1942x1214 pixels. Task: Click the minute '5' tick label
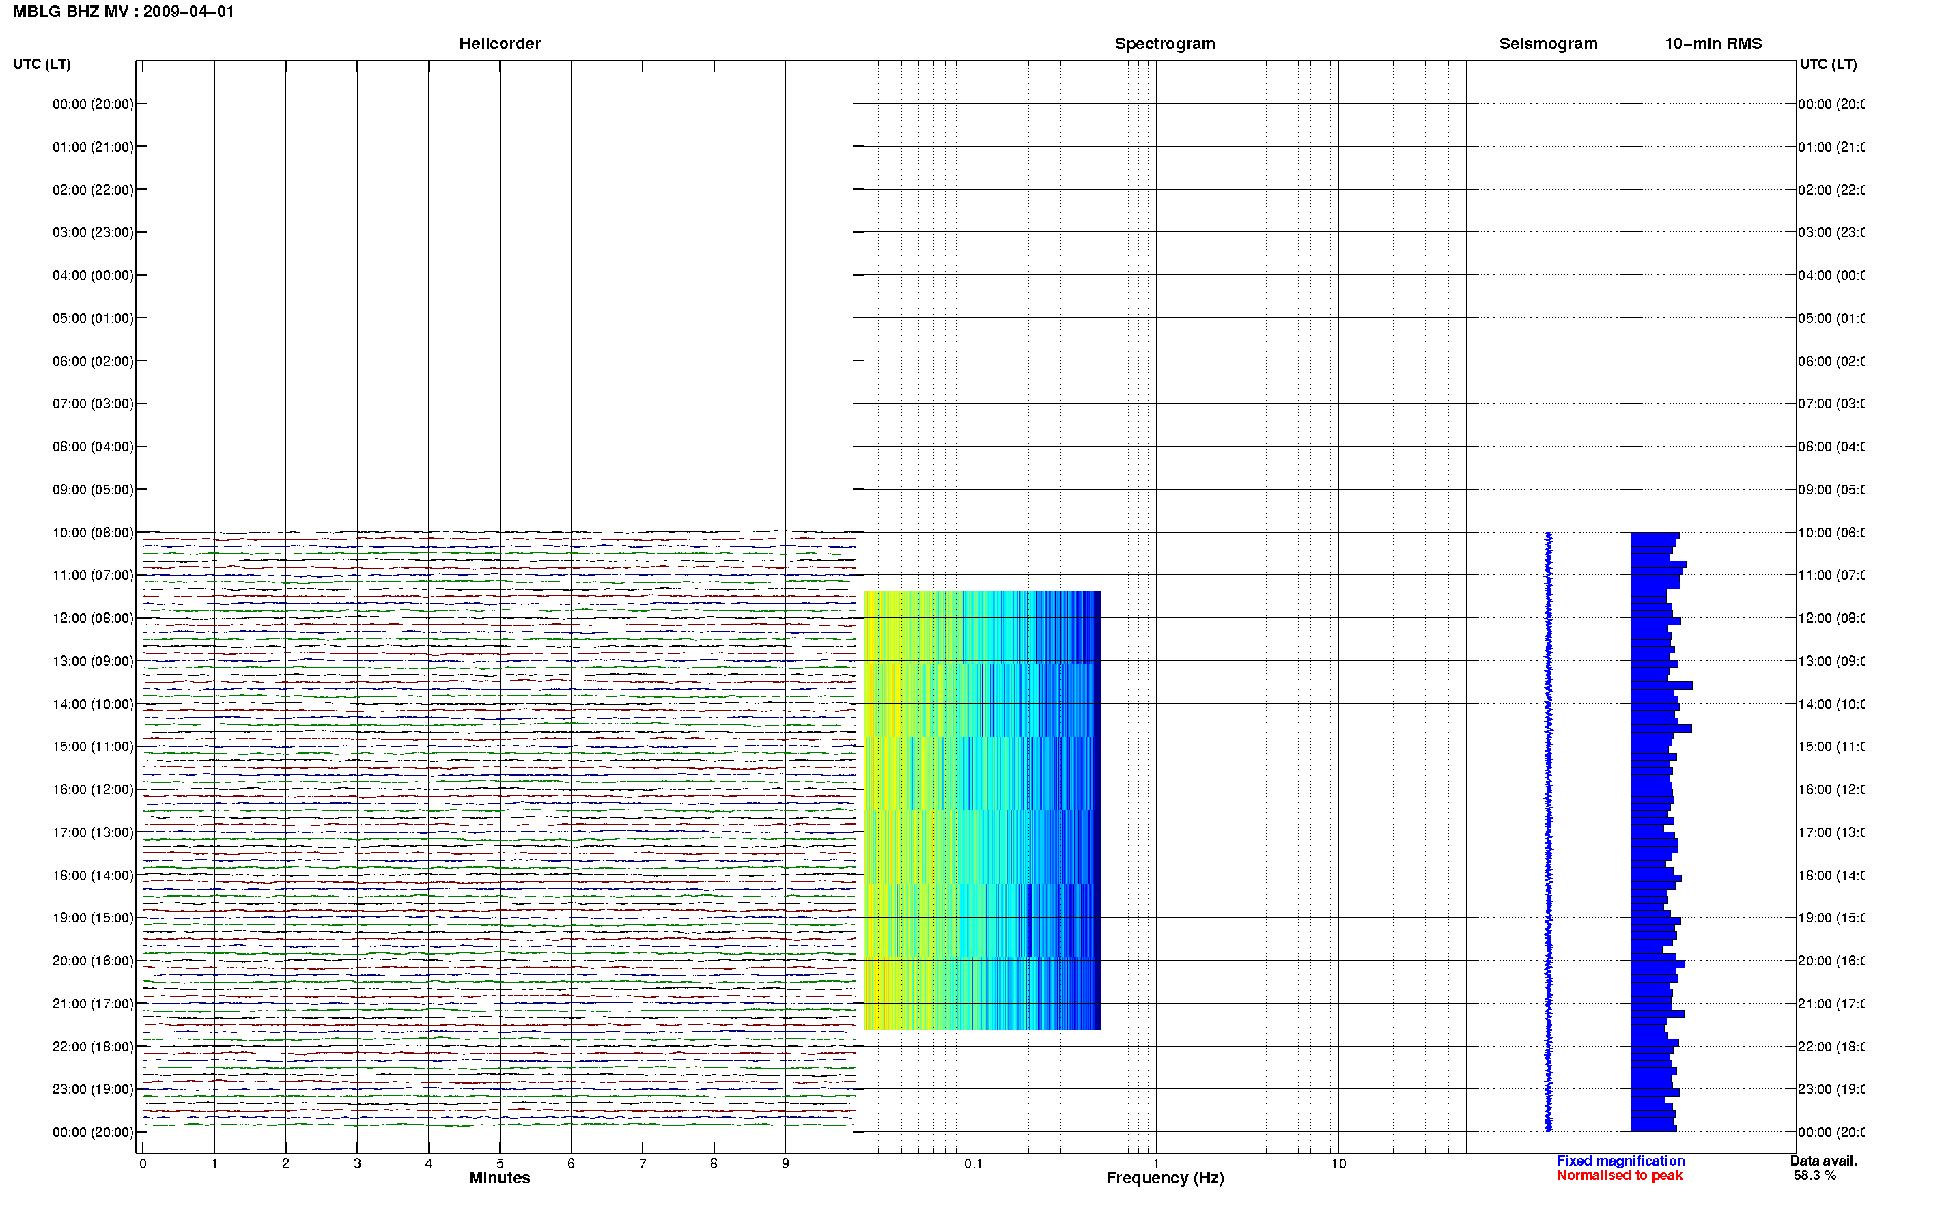pyautogui.click(x=500, y=1163)
